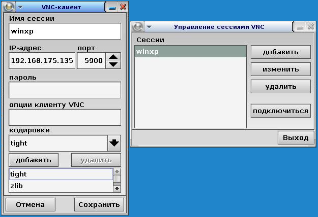The image size is (318, 217).
Task: Select the zlib encoding in list
Action: pos(61,186)
